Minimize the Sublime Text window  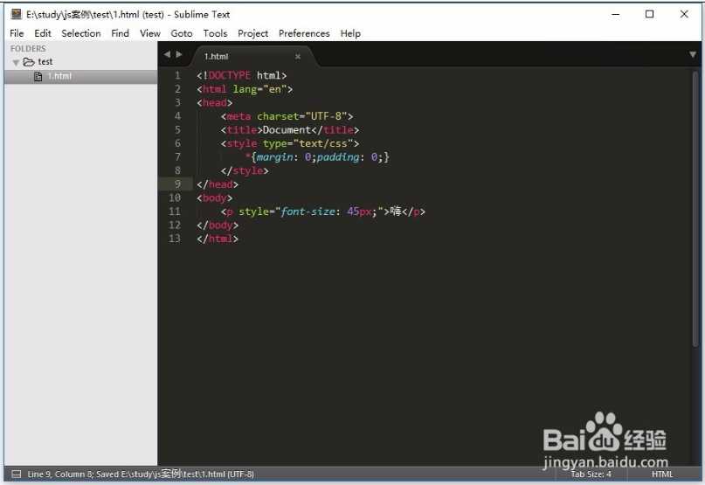tap(616, 14)
